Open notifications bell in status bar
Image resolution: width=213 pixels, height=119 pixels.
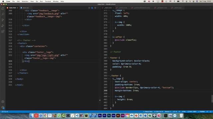click(x=211, y=112)
